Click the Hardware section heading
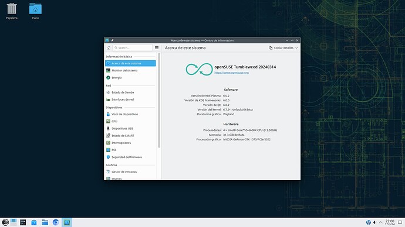This screenshot has height=227, width=405. [x=231, y=124]
